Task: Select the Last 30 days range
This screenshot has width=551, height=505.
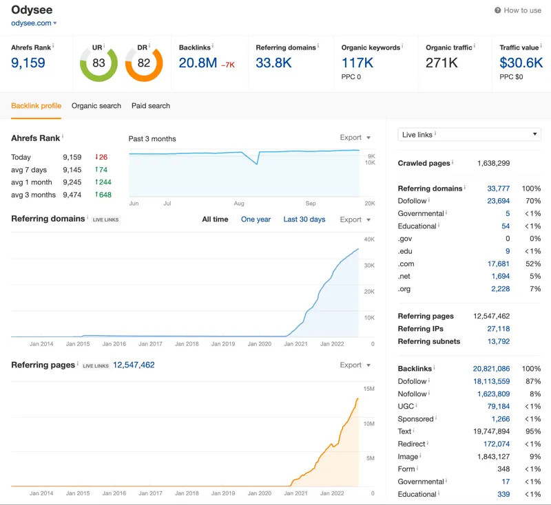Action: [x=304, y=219]
